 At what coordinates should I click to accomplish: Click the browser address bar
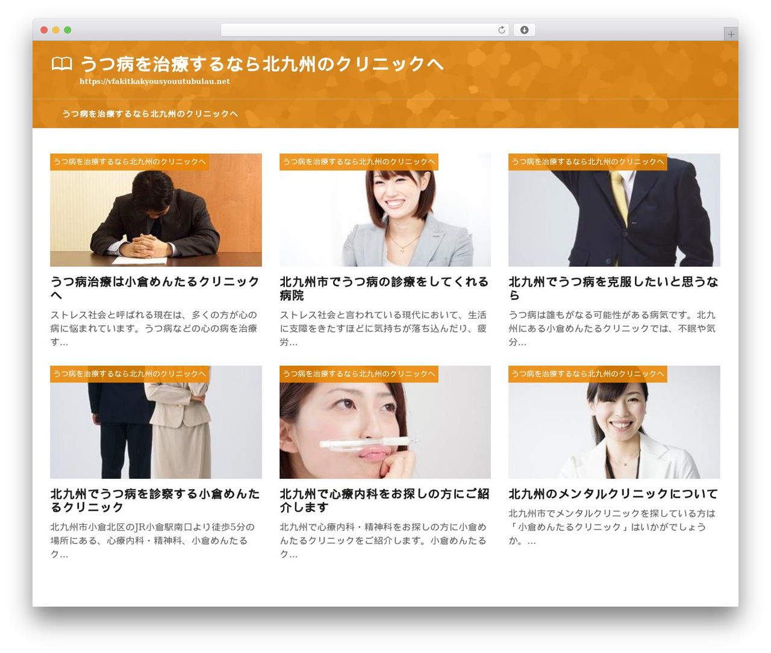pyautogui.click(x=364, y=30)
